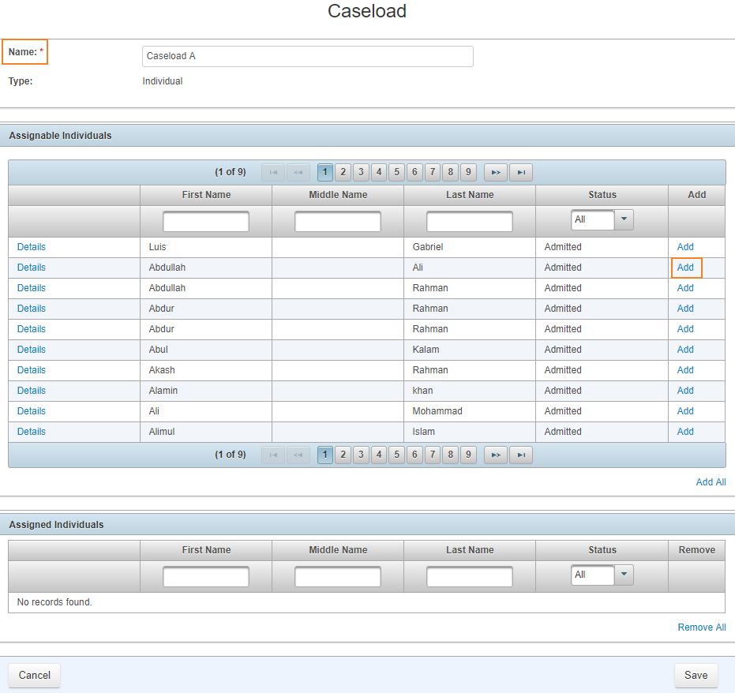Select page 4 in the lower paginator
The image size is (735, 693).
point(379,455)
